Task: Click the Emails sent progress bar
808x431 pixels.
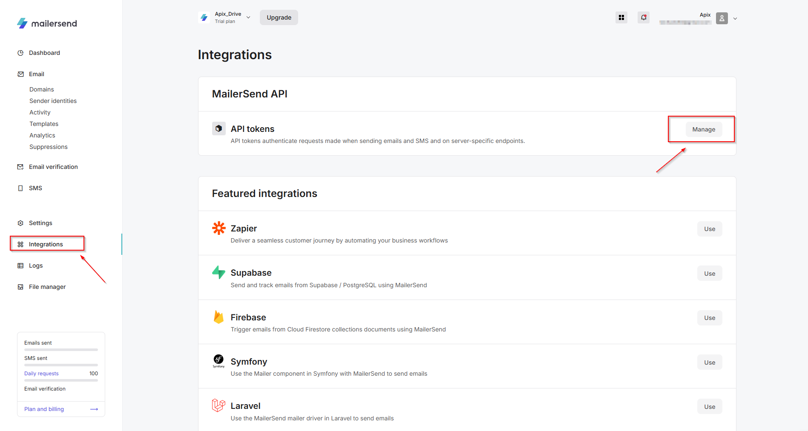Action: point(61,350)
